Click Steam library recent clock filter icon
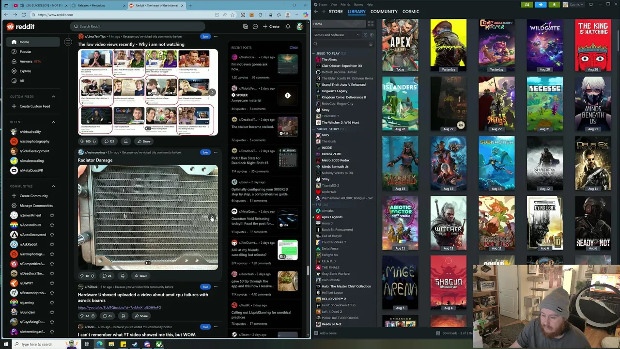 click(366, 35)
